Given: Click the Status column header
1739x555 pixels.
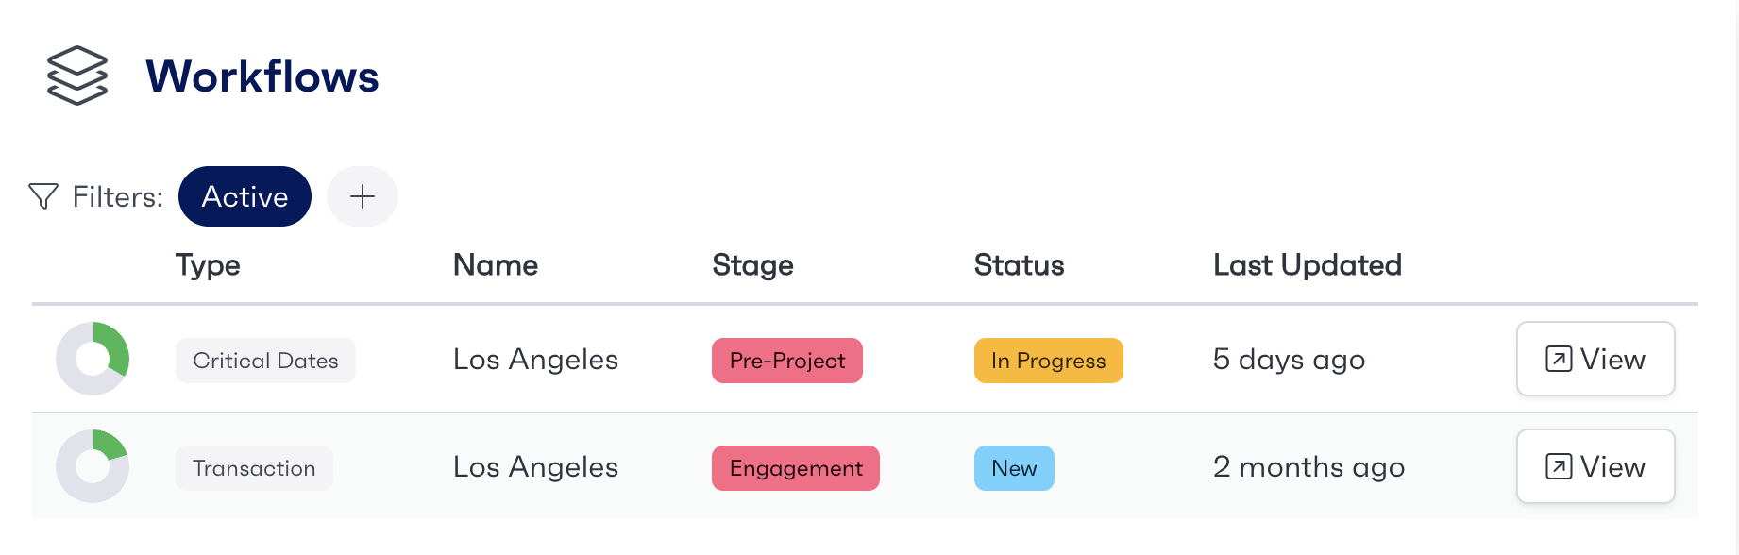Looking at the screenshot, I should (x=1019, y=265).
